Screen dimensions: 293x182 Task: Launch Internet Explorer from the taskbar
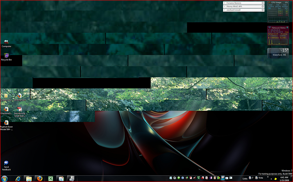(18, 178)
